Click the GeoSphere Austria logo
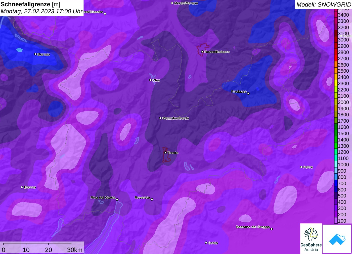 click(x=311, y=239)
